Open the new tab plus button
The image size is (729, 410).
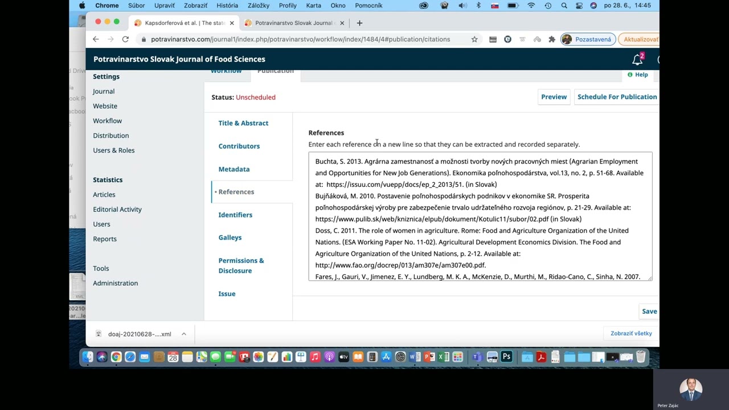click(x=359, y=23)
